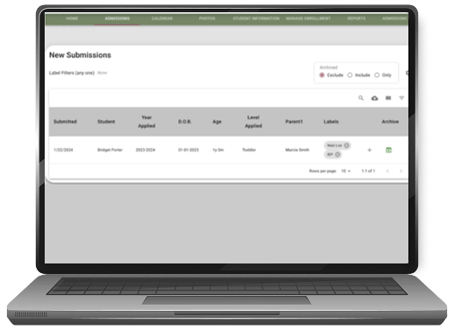Click the student name Bridget Porter
The width and height of the screenshot is (454, 330).
pyautogui.click(x=110, y=150)
